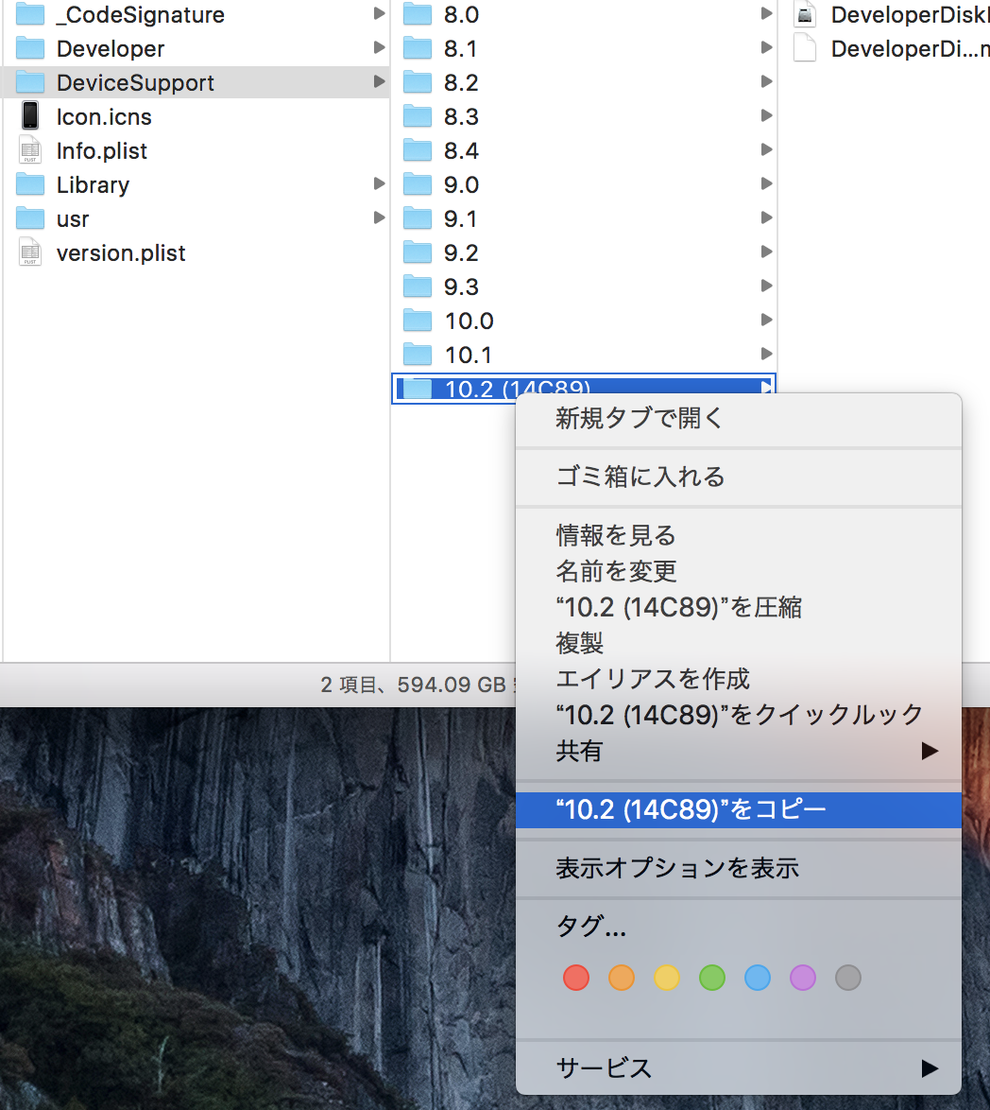Viewport: 990px width, 1110px height.
Task: Select the DeveloperDiskImage disk image icon
Action: tap(805, 15)
